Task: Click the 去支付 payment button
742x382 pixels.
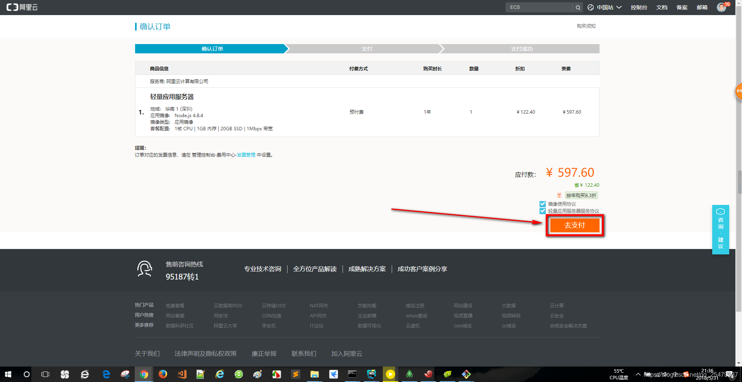Action: point(574,225)
